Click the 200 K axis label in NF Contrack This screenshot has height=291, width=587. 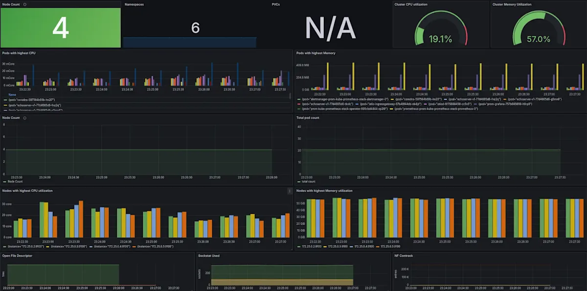point(405,269)
